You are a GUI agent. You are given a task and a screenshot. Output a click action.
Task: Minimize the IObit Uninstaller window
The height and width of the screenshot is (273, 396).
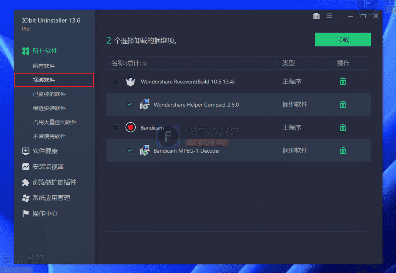click(350, 16)
